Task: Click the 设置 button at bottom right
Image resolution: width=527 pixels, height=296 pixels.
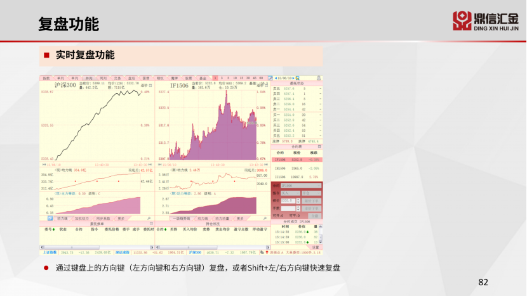Action: tap(315, 247)
